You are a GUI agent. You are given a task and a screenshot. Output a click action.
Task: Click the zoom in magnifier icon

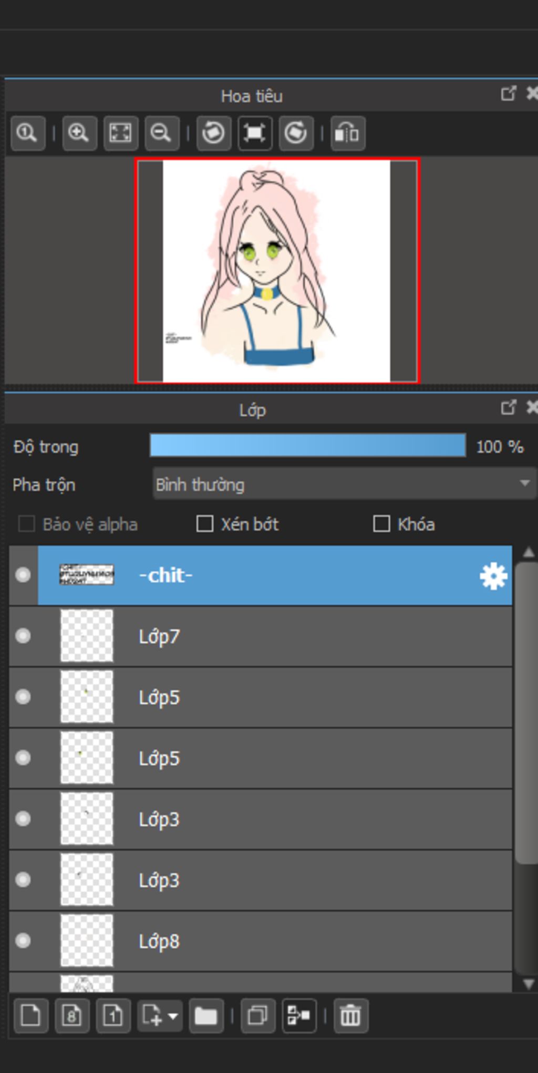point(79,133)
